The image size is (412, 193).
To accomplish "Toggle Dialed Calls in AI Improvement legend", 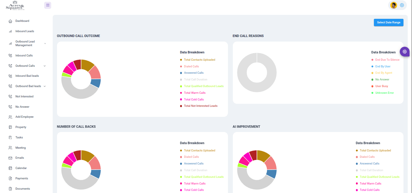I will [367, 157].
